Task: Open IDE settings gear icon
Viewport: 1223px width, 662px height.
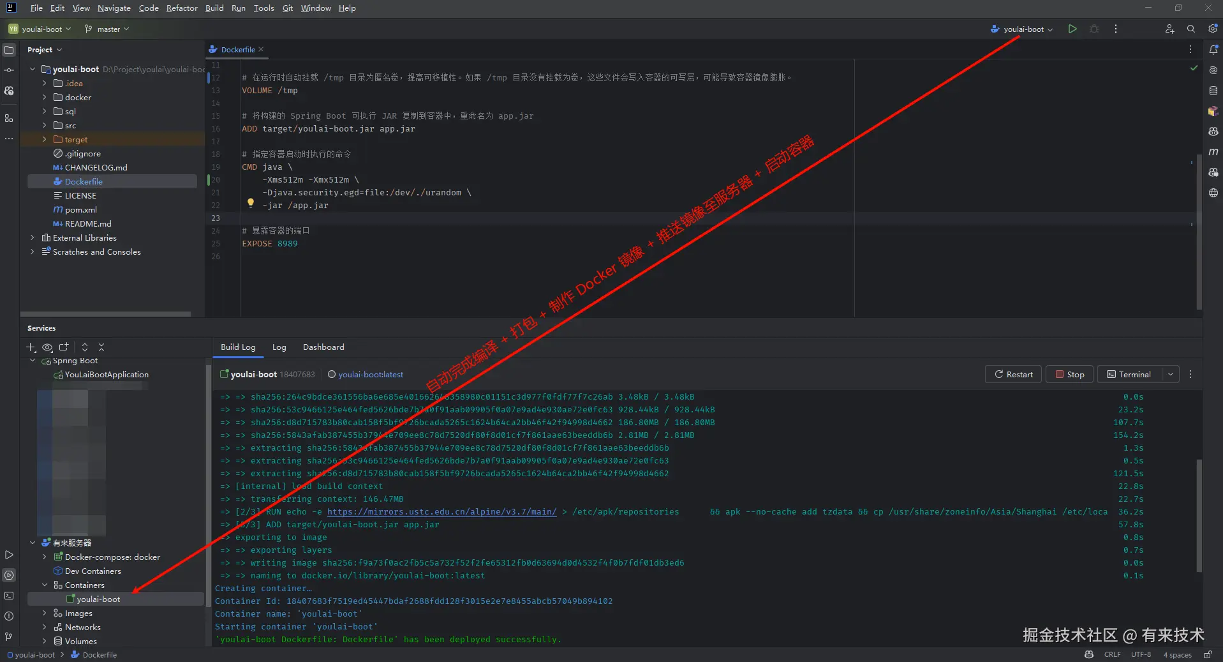Action: click(x=1213, y=29)
